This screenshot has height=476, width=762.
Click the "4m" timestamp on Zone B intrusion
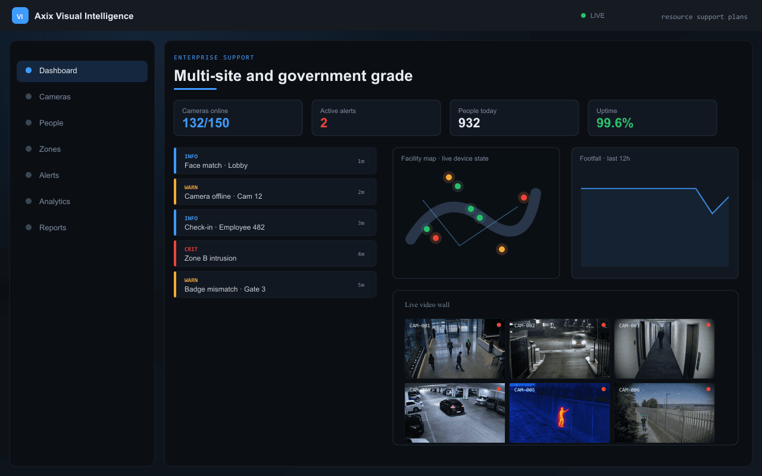(x=361, y=254)
